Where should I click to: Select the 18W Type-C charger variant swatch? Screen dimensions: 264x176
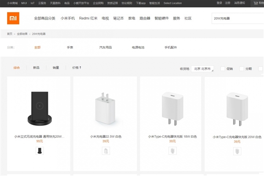tap(172, 150)
